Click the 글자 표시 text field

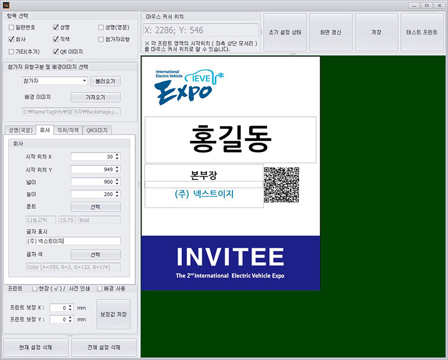(x=73, y=241)
